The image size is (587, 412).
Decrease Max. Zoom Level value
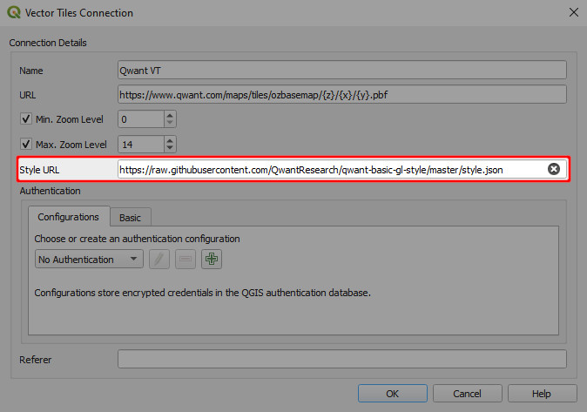point(170,148)
